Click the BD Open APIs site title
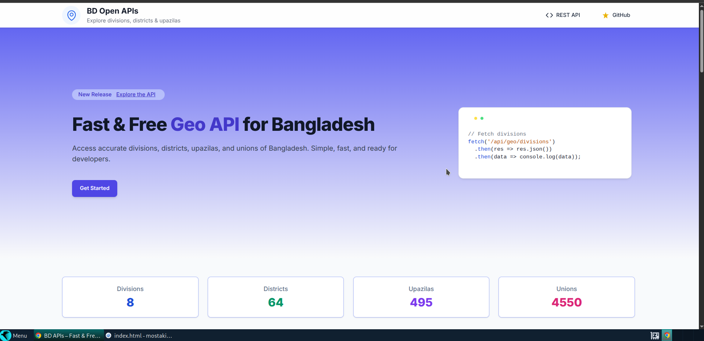 (x=112, y=11)
